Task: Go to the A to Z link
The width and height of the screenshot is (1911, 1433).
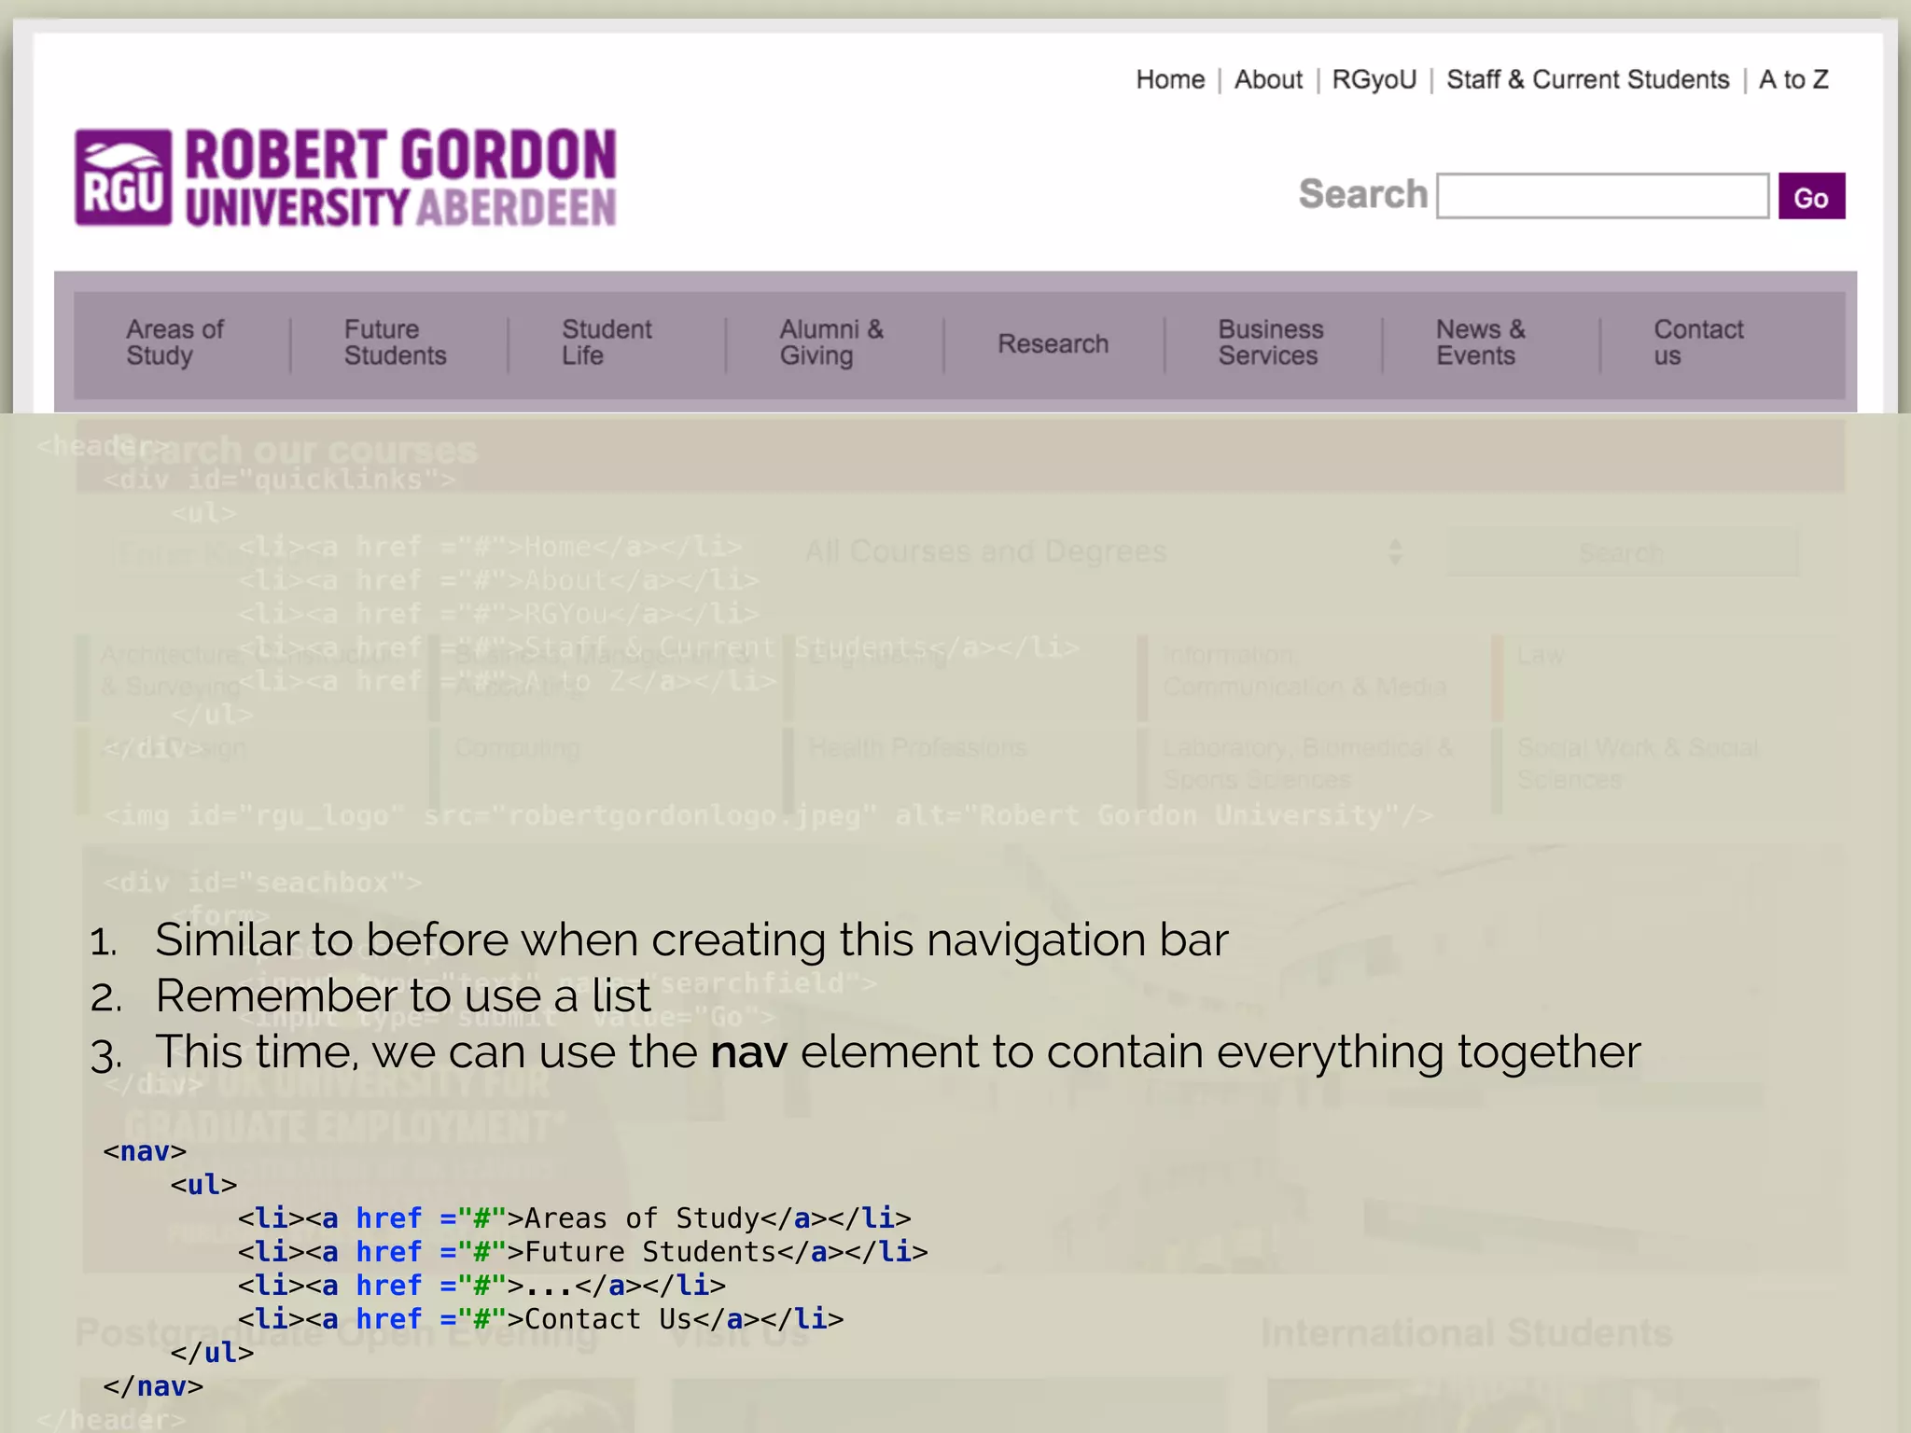Action: [x=1792, y=80]
